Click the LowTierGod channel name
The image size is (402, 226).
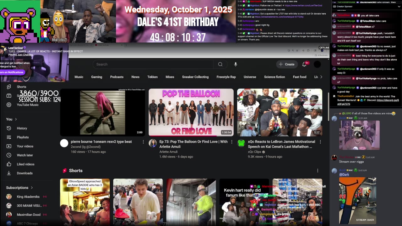pos(15,48)
